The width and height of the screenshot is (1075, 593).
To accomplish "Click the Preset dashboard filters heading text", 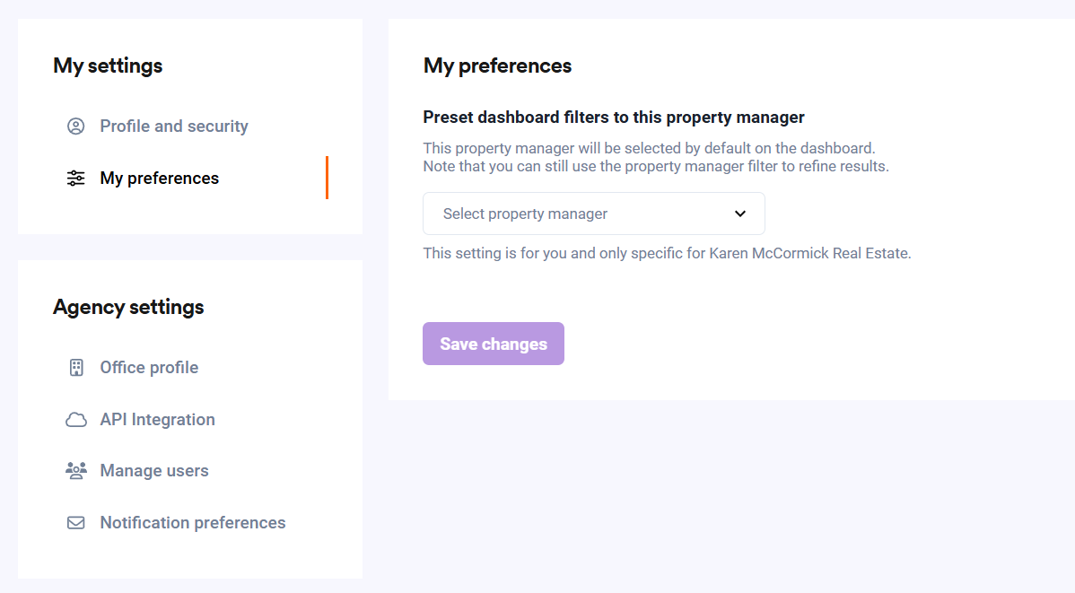I will coord(614,118).
